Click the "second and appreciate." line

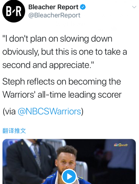pos(48,65)
